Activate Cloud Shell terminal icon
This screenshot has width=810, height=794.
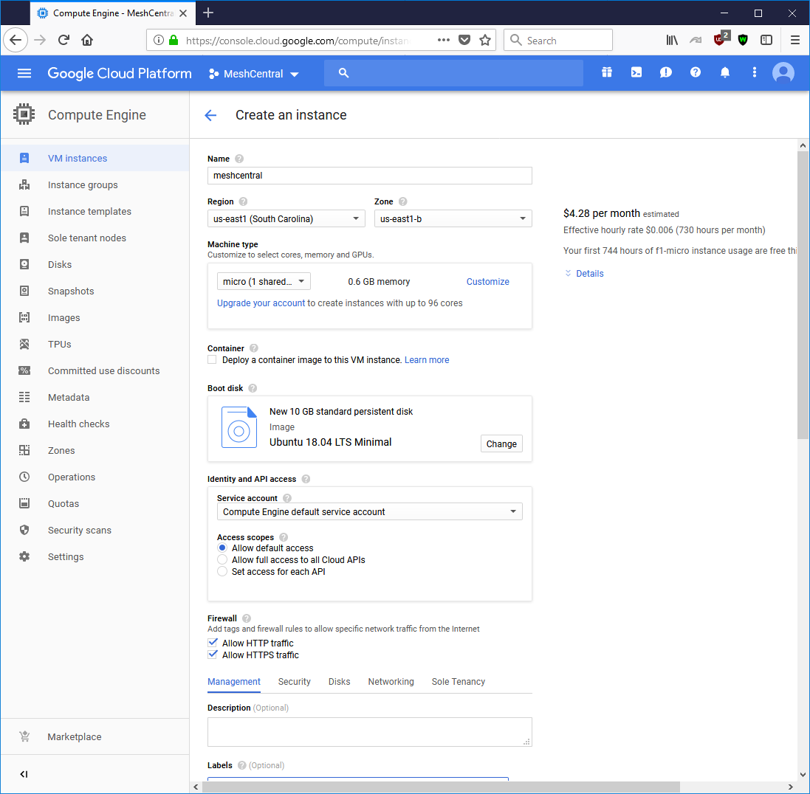636,73
